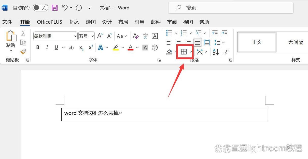Apply red font color
The height and width of the screenshot is (159, 308).
pyautogui.click(x=131, y=47)
